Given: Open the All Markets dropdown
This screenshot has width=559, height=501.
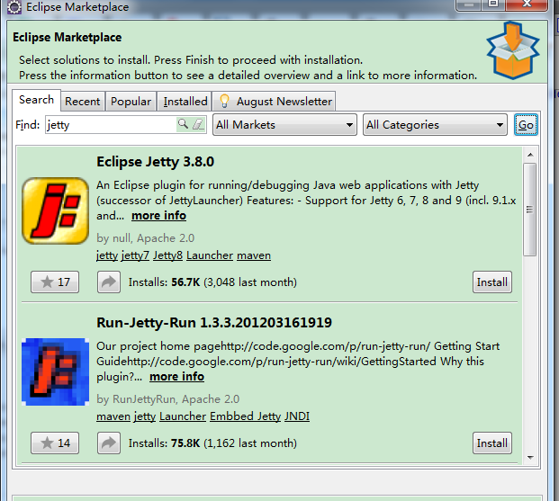Looking at the screenshot, I should coord(284,125).
